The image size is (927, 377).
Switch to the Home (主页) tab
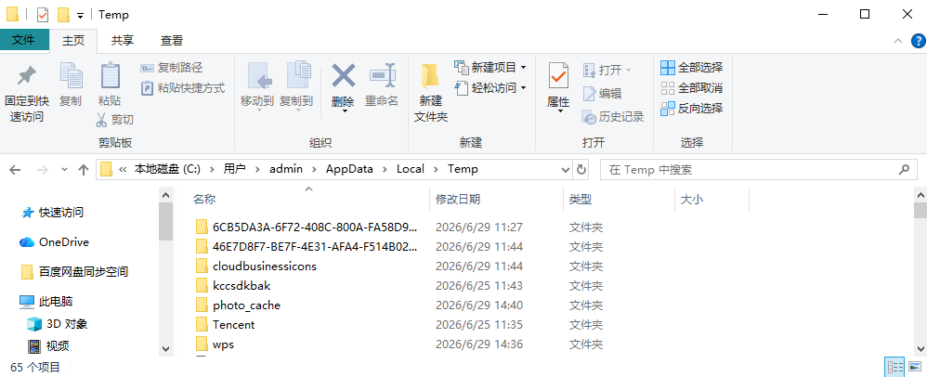(x=73, y=40)
